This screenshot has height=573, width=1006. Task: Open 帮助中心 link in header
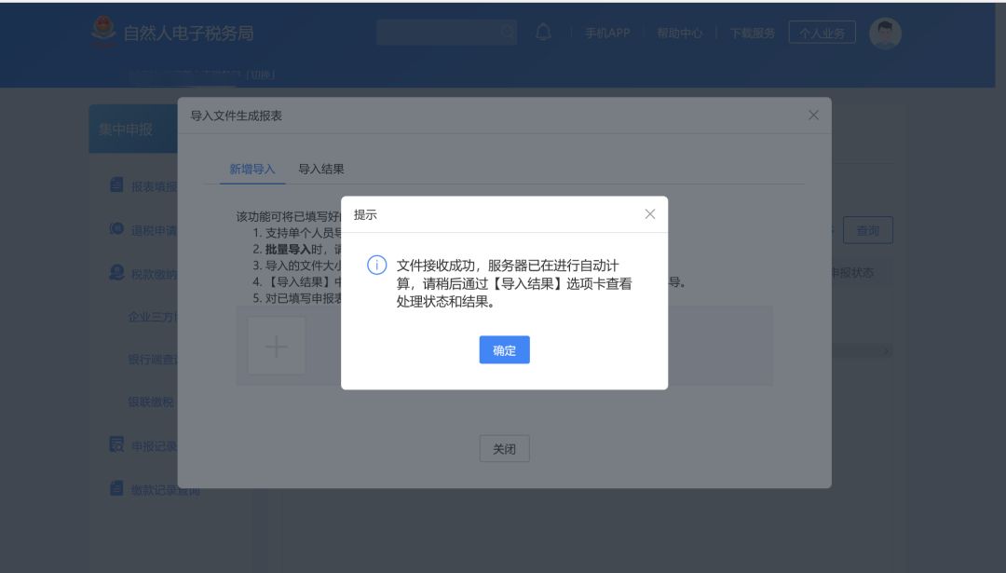click(679, 33)
